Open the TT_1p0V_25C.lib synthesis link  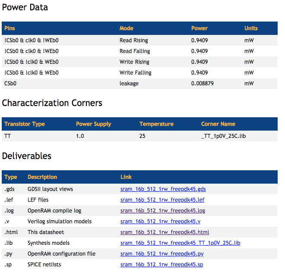pos(180,243)
